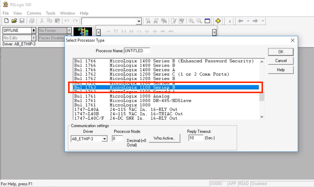Click the Verify File icon
Viewport: 314px width, 187px height.
174,21
